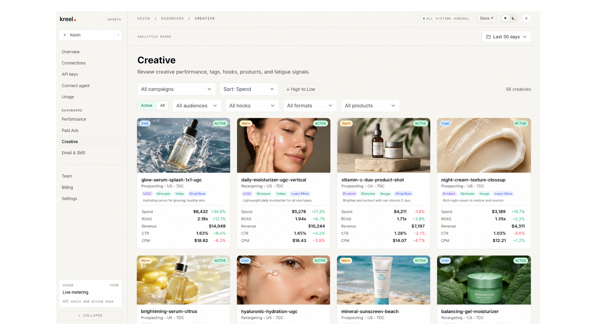The image size is (596, 335).
Task: Click KEVIN breadcrumb
Action: [x=143, y=19]
